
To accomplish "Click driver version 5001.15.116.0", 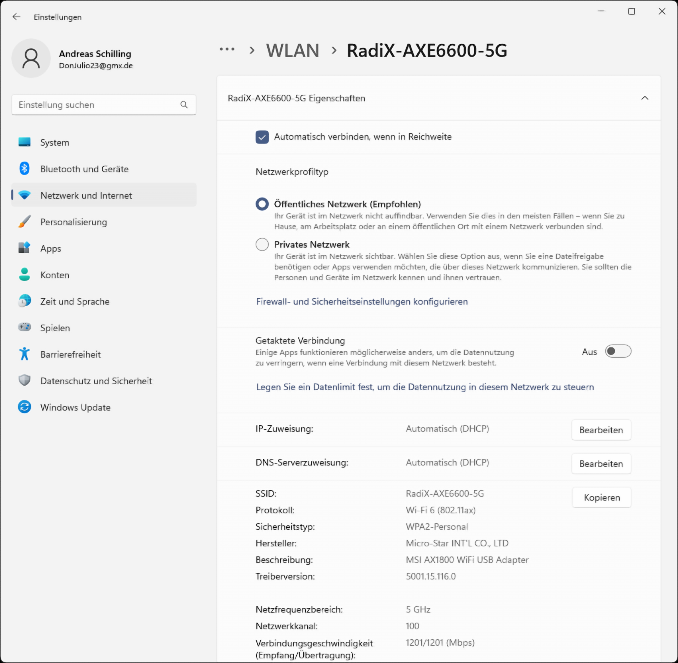I will click(431, 576).
